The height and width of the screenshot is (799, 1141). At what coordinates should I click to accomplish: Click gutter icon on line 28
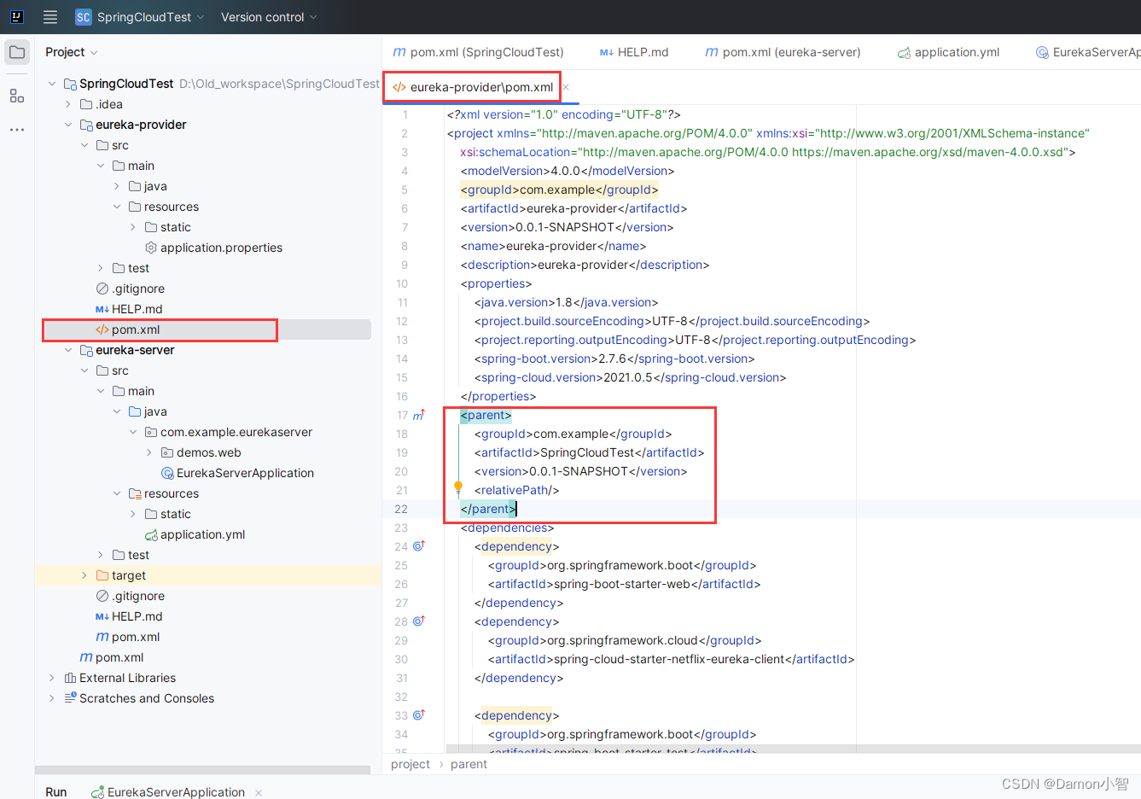coord(419,621)
